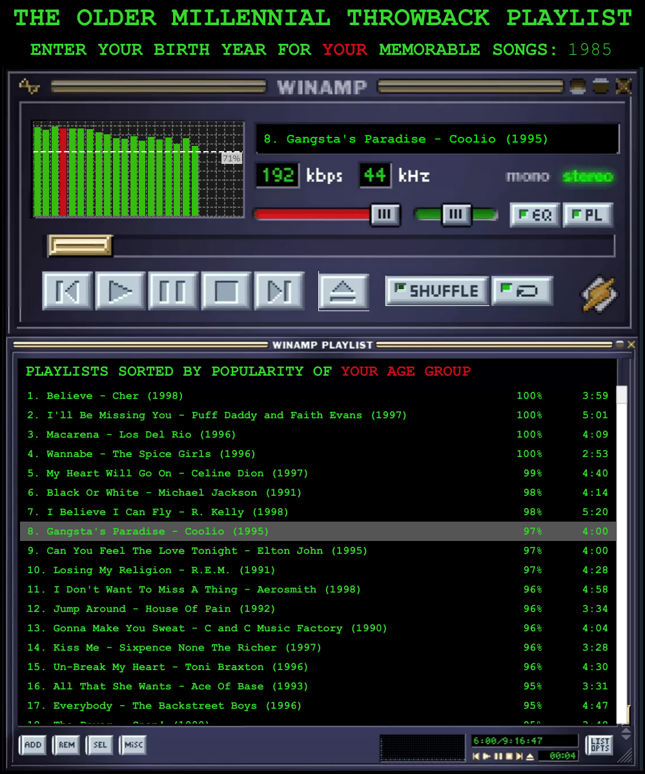The image size is (645, 774).
Task: Pause playback with the Pause button
Action: point(173,291)
